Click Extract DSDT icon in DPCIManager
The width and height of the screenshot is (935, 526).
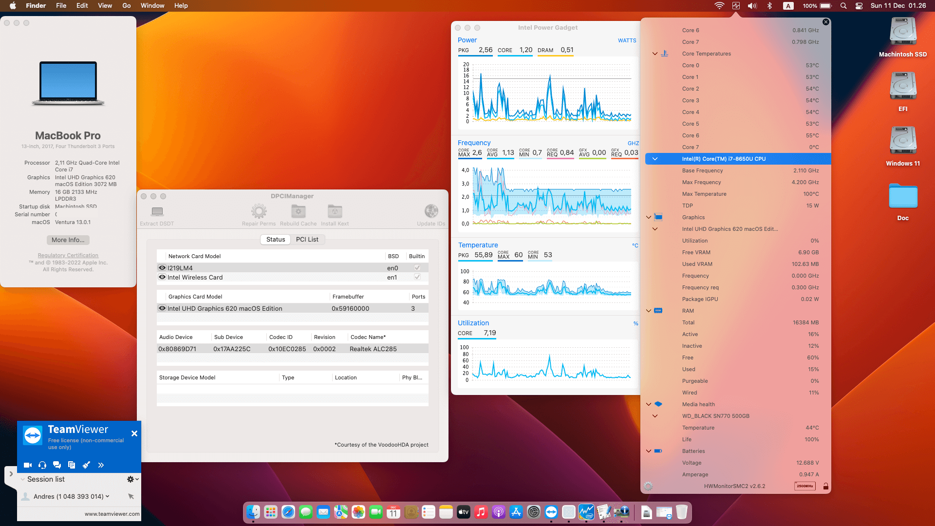(x=157, y=211)
